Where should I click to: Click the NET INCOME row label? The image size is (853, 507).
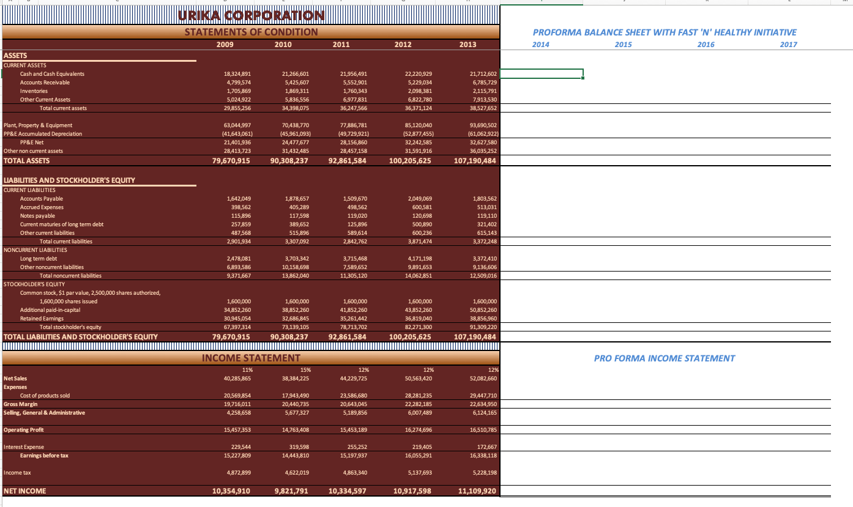(x=20, y=490)
